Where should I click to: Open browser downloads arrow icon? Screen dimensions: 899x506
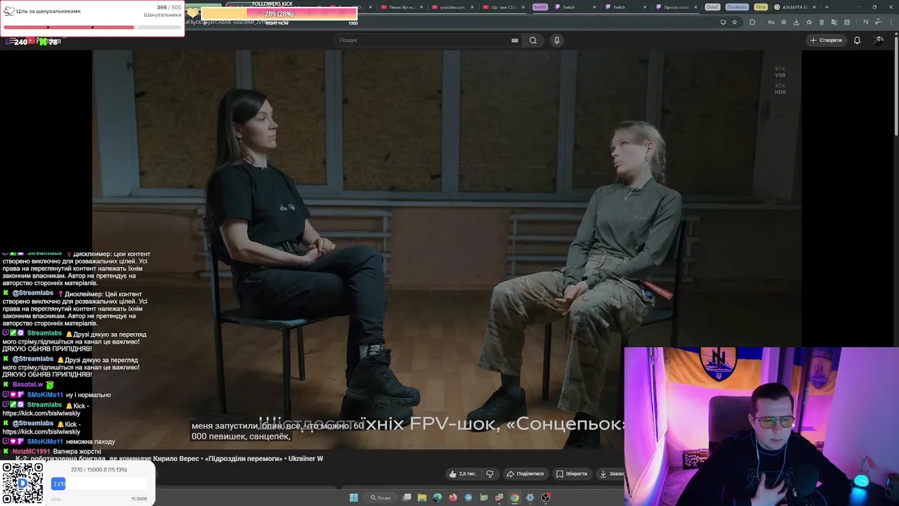pos(796,22)
